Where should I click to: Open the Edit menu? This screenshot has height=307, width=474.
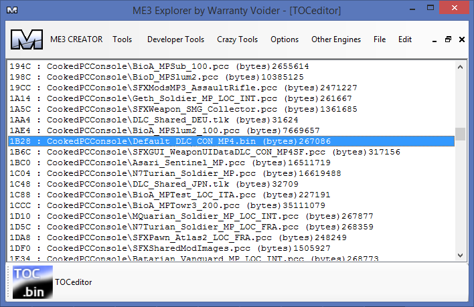(x=405, y=39)
